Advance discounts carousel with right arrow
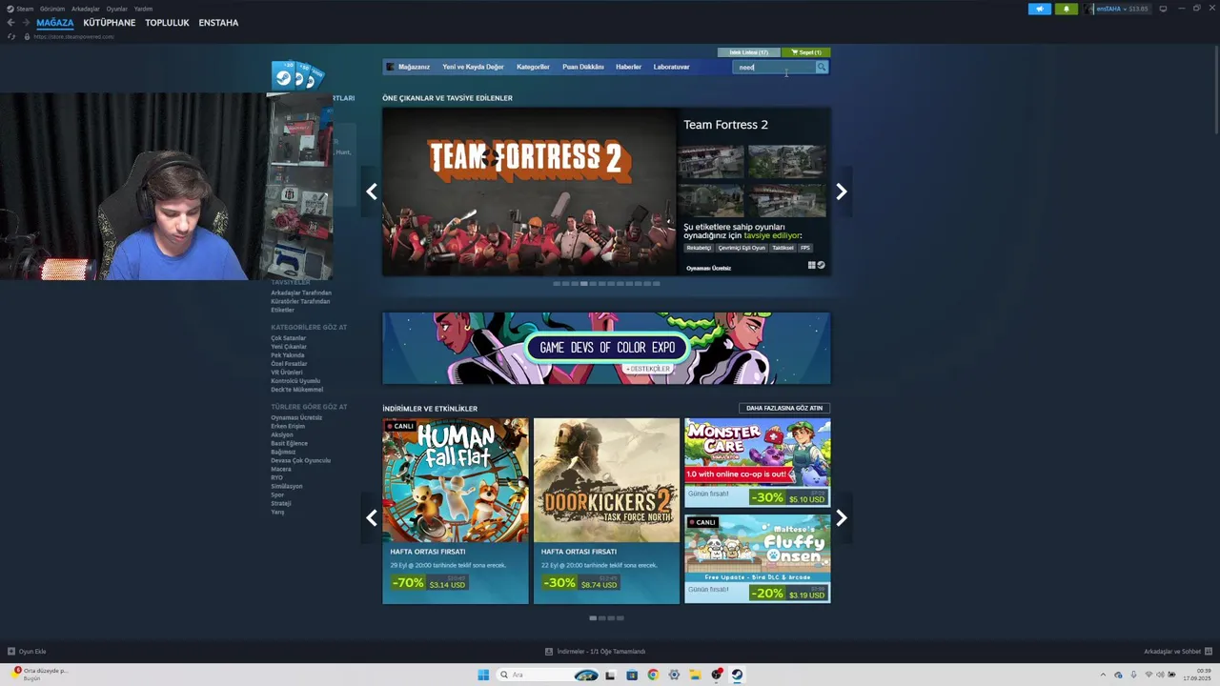1220x686 pixels. pyautogui.click(x=842, y=518)
